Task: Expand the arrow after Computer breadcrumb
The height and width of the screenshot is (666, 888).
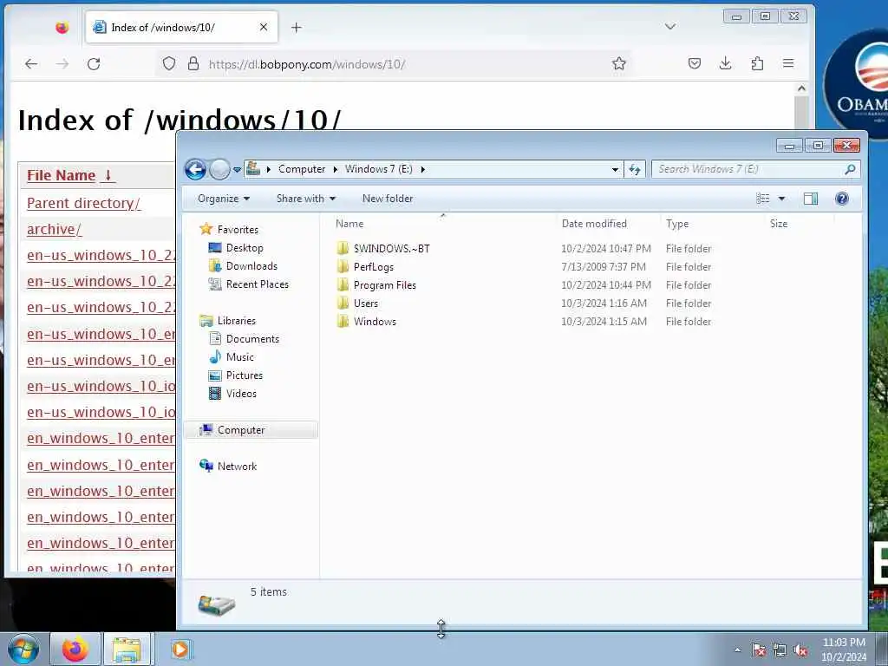Action: coord(336,169)
